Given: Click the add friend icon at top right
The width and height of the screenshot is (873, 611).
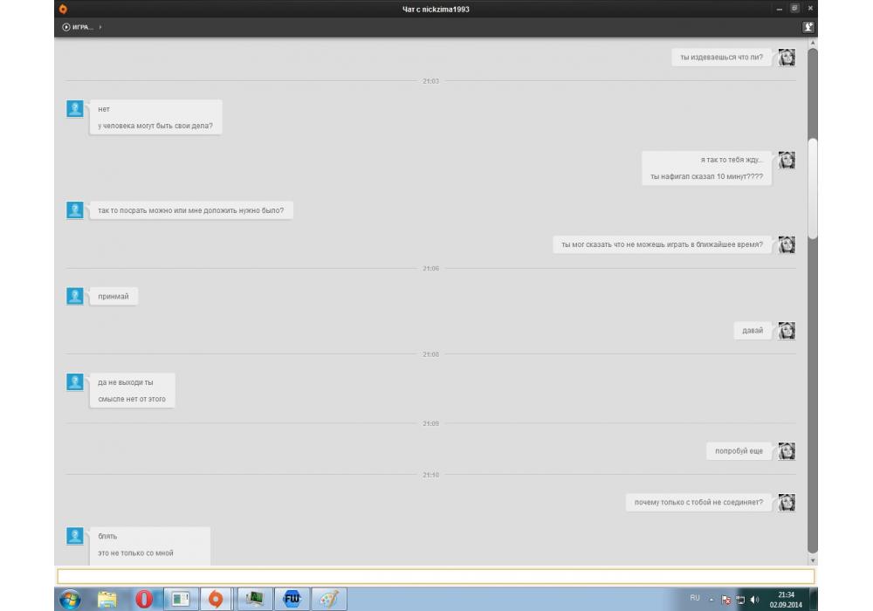Looking at the screenshot, I should point(808,28).
